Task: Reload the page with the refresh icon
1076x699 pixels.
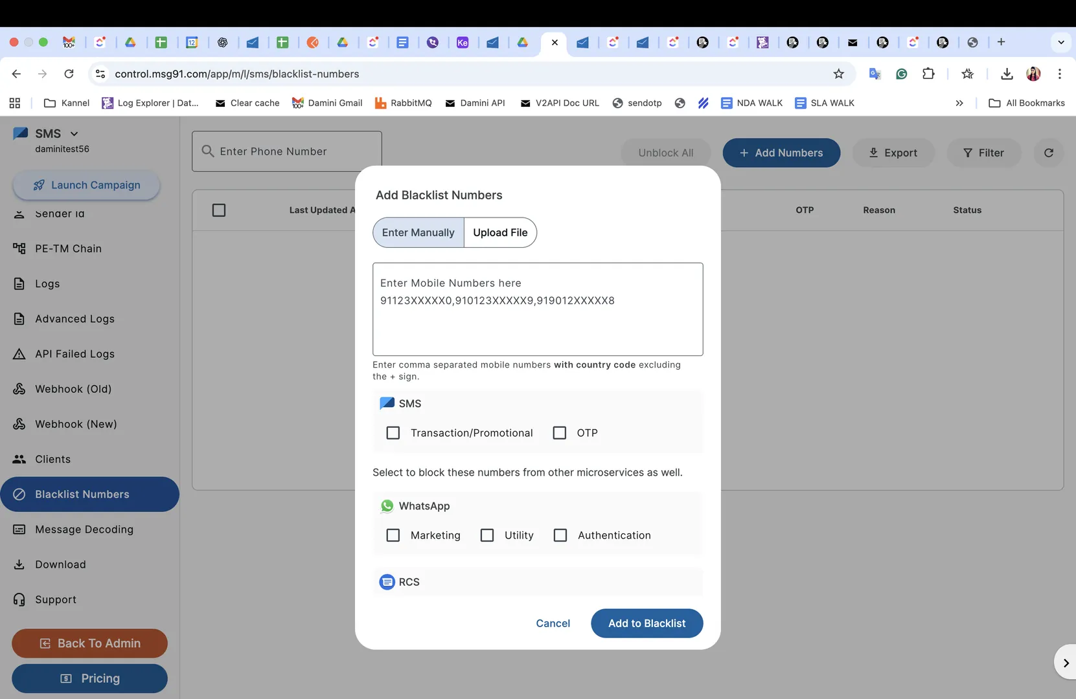Action: (69, 74)
